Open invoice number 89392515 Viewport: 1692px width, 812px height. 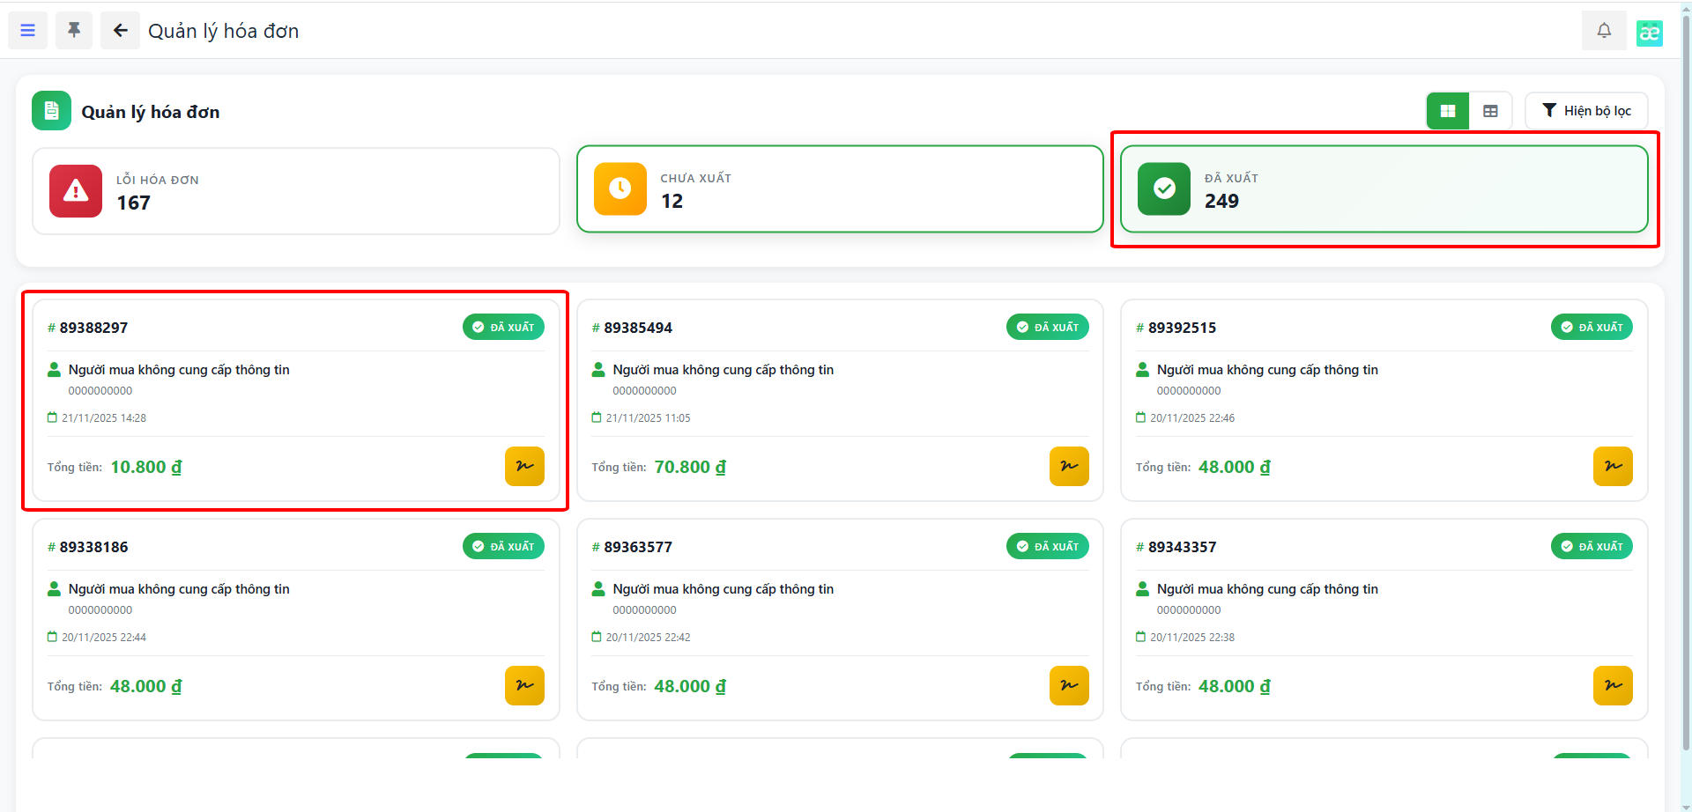tap(1181, 328)
